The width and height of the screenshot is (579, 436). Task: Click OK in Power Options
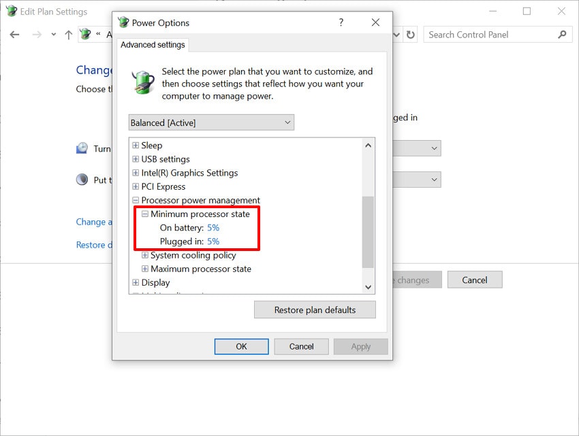pyautogui.click(x=242, y=346)
